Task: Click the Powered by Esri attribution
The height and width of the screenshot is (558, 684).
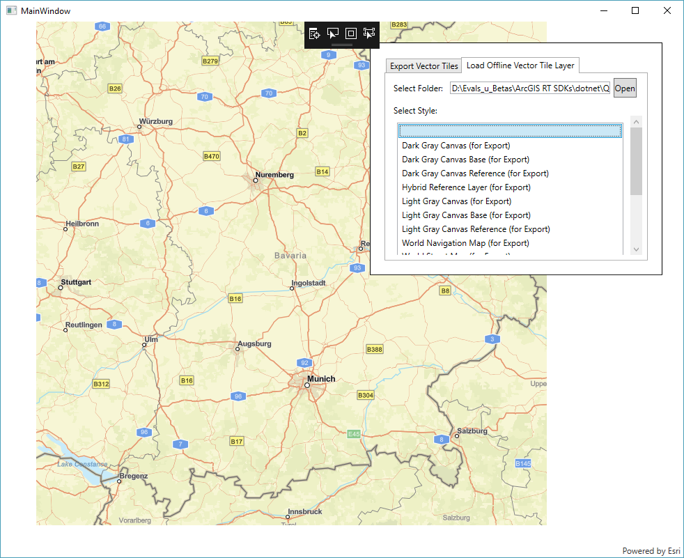Action: point(651,550)
